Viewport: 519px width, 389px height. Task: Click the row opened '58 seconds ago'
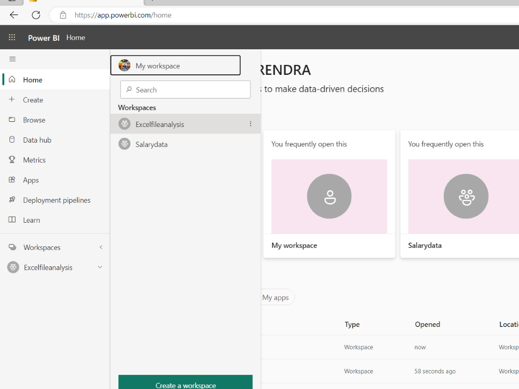click(x=390, y=371)
